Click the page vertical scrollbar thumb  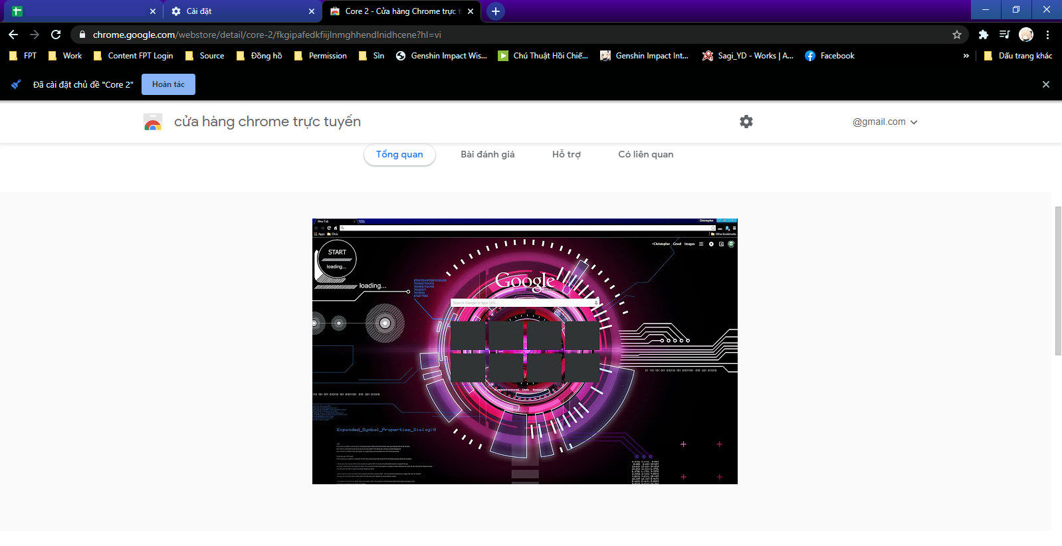[1058, 281]
